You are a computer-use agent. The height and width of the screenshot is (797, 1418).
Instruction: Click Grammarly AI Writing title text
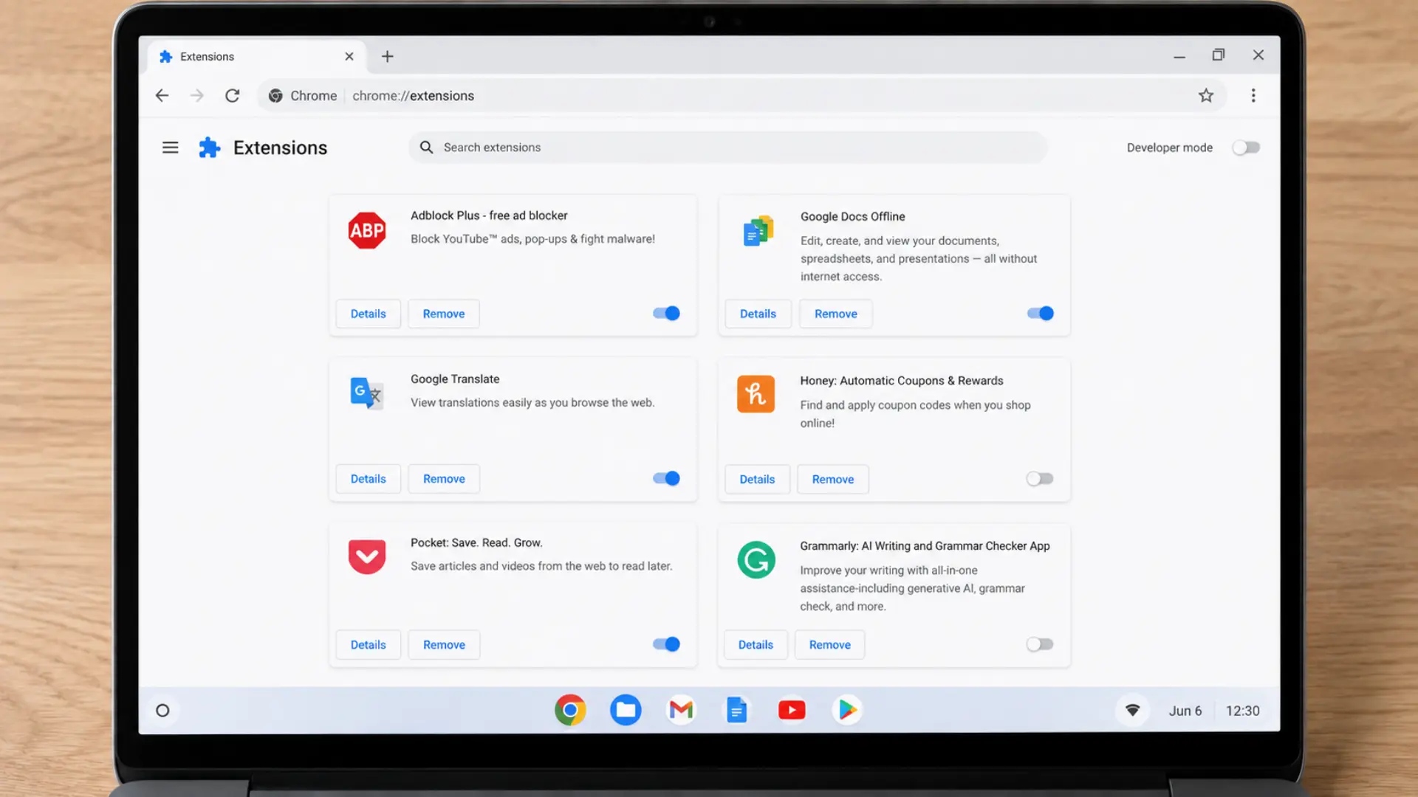point(925,546)
